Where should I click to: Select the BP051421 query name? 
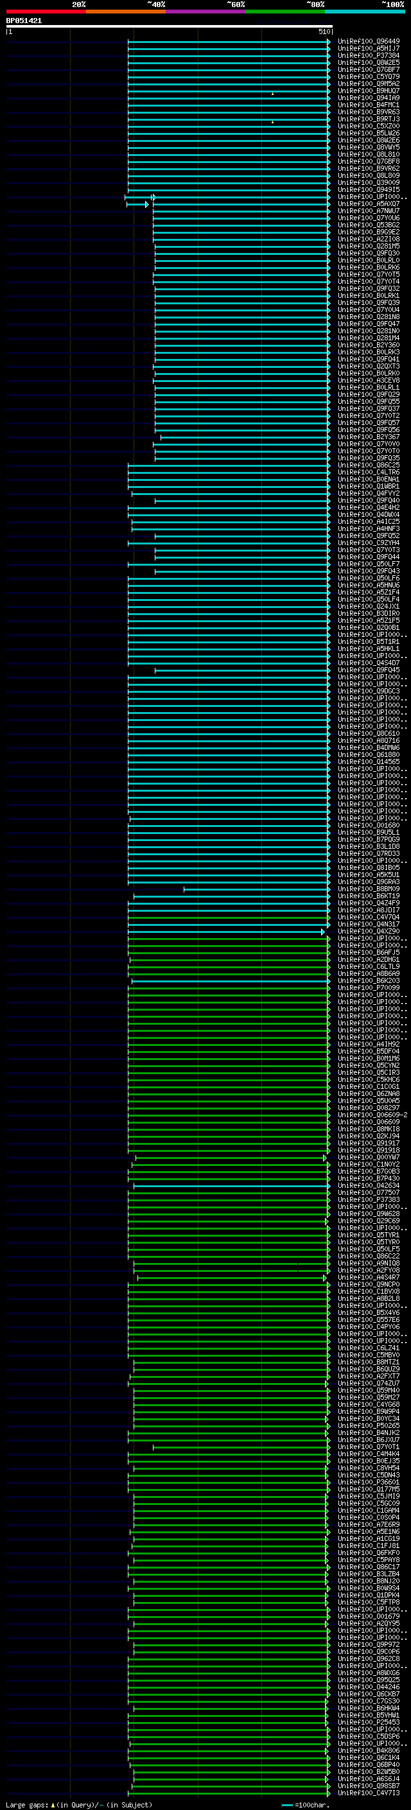[24, 21]
